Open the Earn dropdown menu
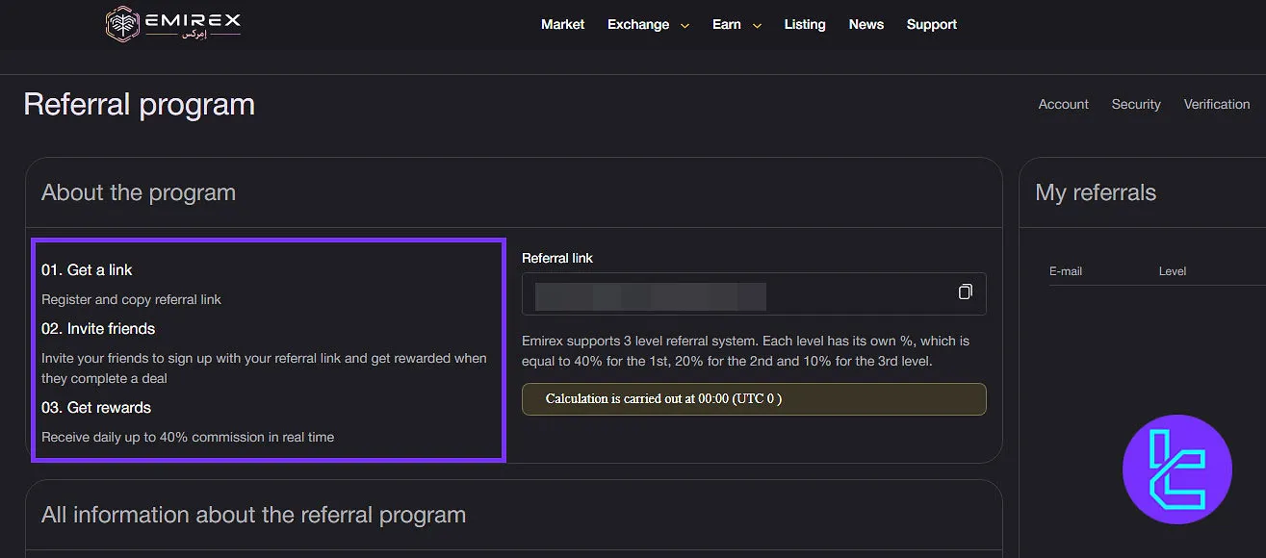 (x=727, y=24)
